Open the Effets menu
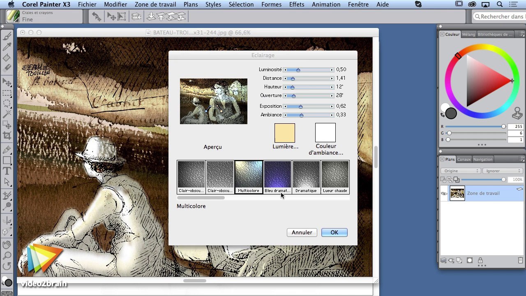 (297, 5)
